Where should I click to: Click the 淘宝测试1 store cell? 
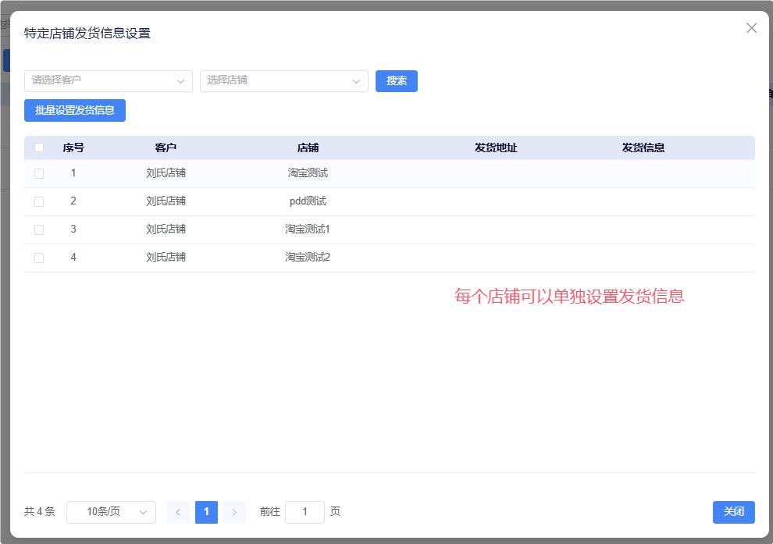pyautogui.click(x=308, y=229)
